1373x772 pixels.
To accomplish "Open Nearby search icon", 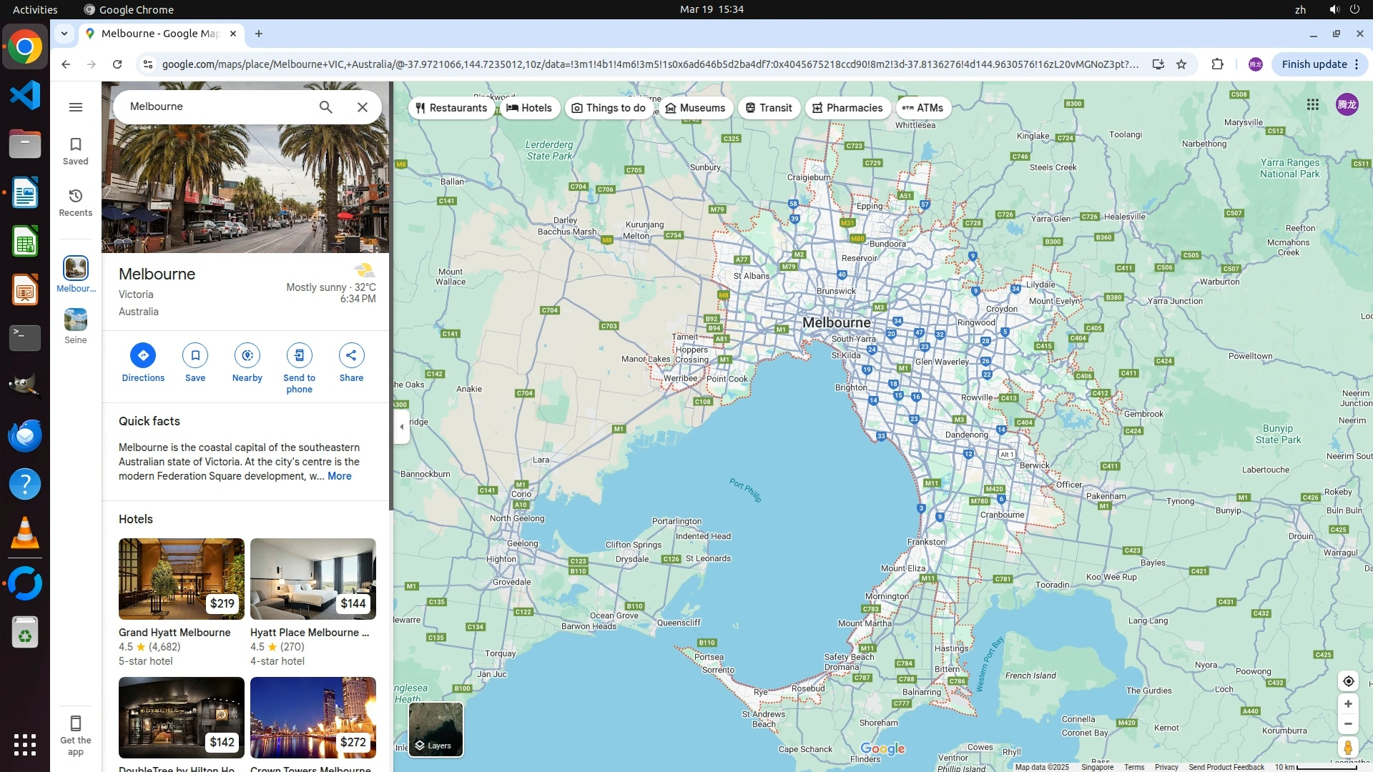I will pos(247,355).
